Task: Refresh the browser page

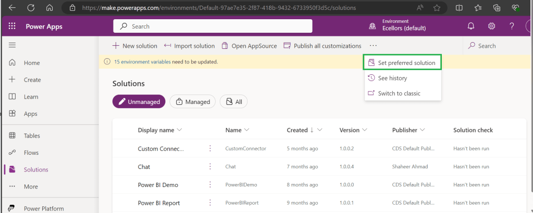Action: pyautogui.click(x=31, y=8)
